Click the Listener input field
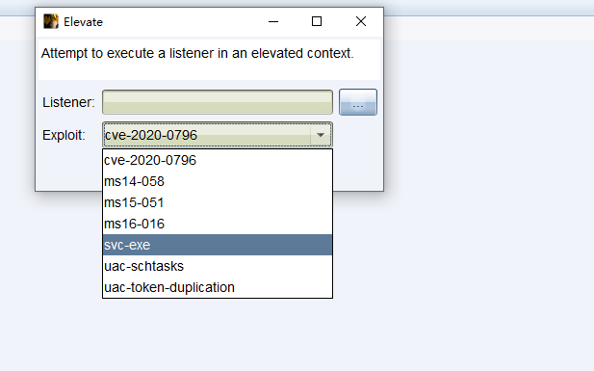The height and width of the screenshot is (371, 594). [x=218, y=102]
